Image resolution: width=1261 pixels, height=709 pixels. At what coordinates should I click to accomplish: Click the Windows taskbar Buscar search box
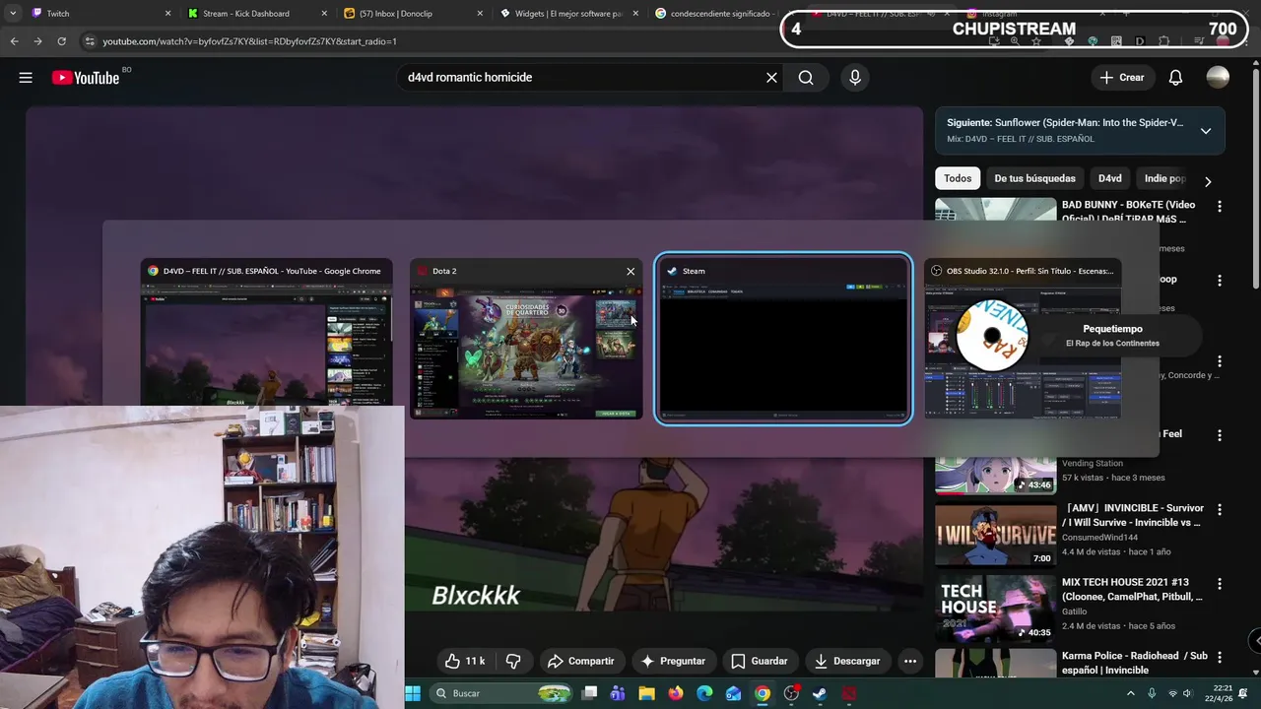[502, 693]
